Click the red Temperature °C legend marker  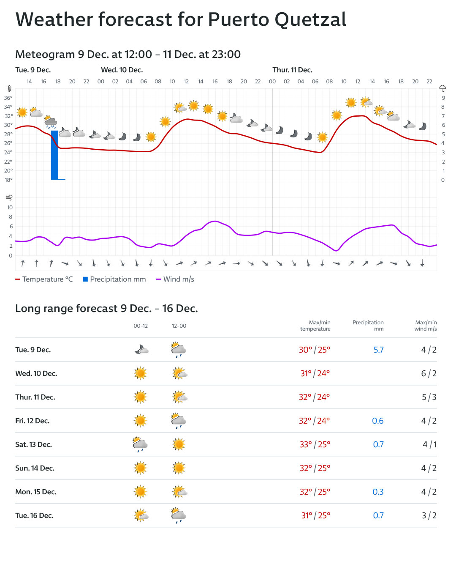[x=18, y=279]
